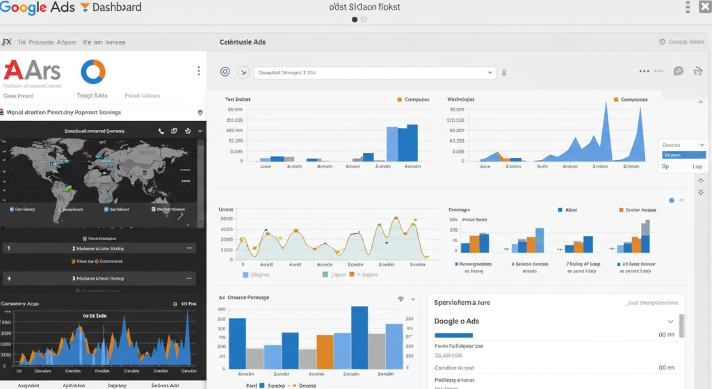Click the up arrow on right scrollbar
The width and height of the screenshot is (712, 389).
[x=701, y=181]
